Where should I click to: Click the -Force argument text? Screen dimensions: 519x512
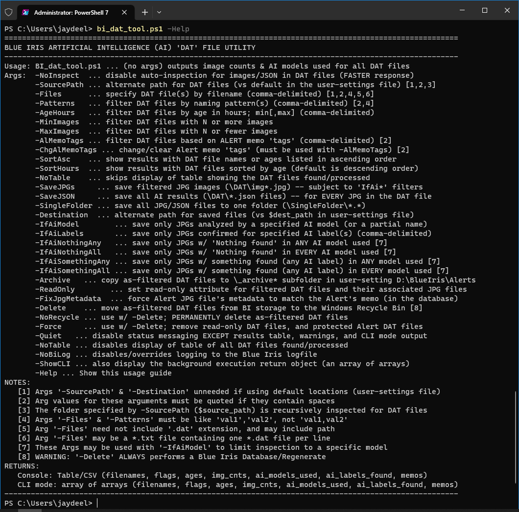(x=48, y=326)
